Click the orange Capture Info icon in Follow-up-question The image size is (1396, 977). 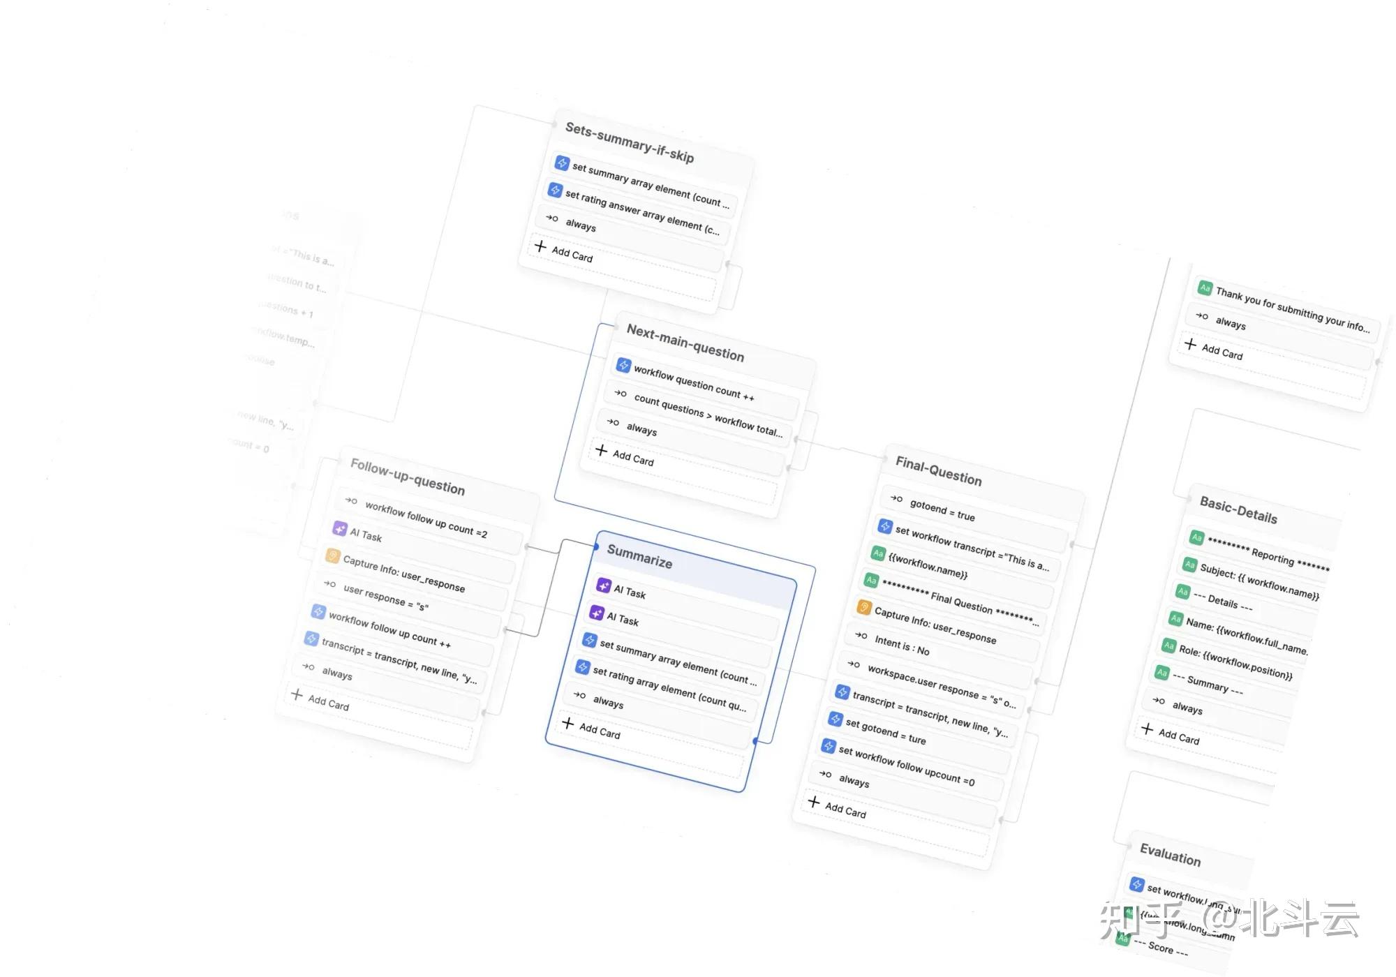pyautogui.click(x=333, y=556)
